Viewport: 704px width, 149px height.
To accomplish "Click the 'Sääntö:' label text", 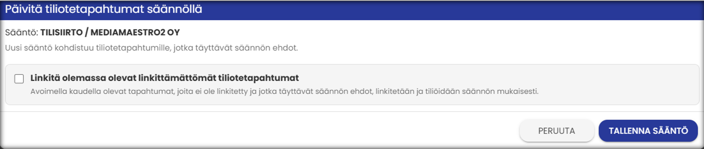I will 22,32.
